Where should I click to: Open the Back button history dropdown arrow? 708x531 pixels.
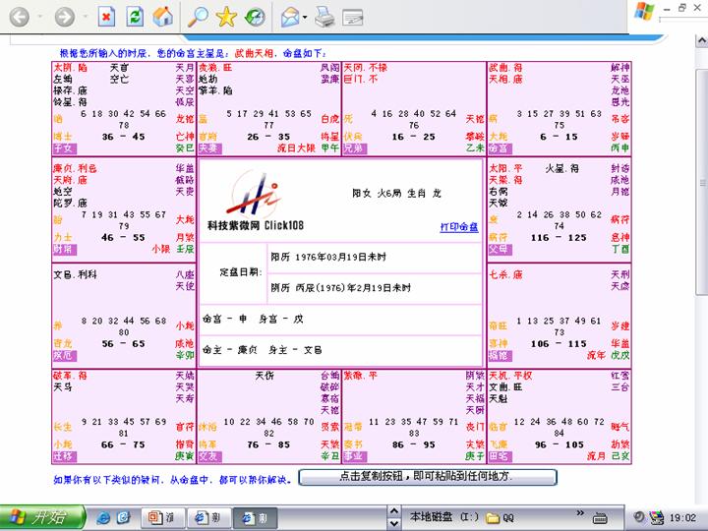click(38, 18)
